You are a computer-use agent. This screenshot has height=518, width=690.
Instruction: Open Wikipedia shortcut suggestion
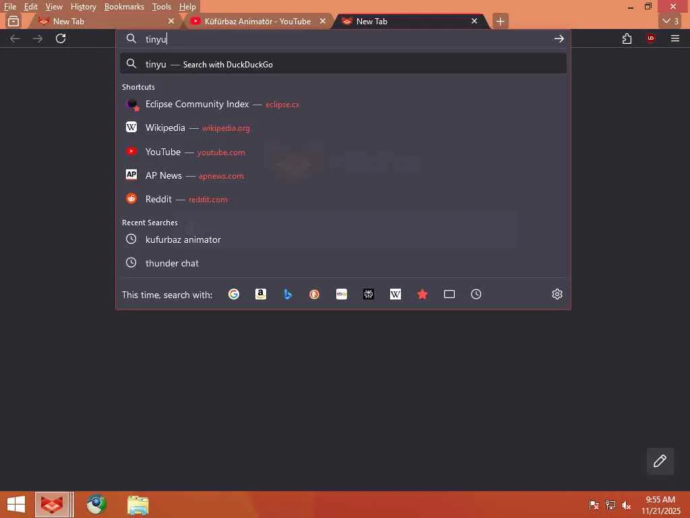[343, 127]
